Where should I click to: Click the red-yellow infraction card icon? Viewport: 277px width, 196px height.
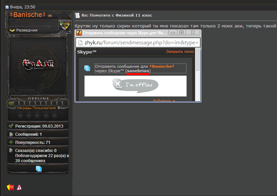tap(10, 187)
